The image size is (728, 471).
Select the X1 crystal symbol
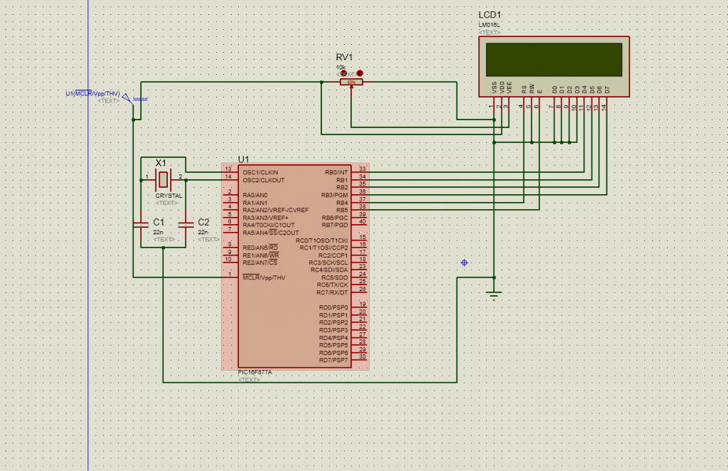[163, 180]
